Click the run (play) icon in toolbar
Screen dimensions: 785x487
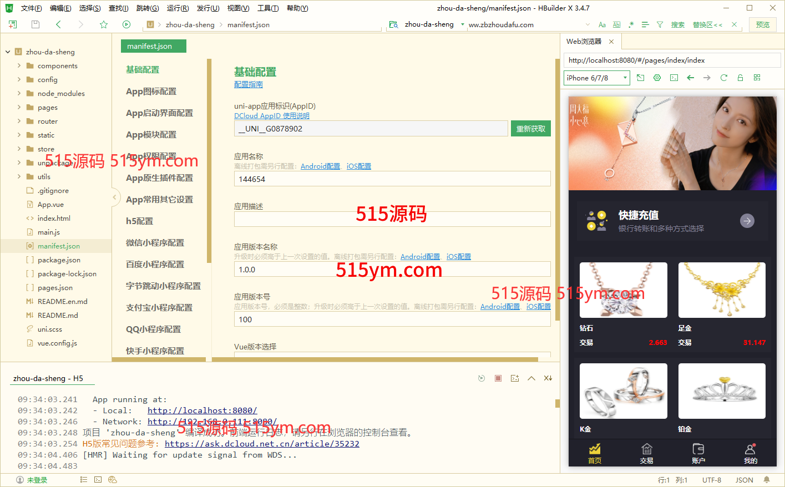tap(126, 24)
